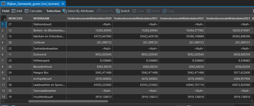The width and height of the screenshot is (254, 106).
Task: Click the OndersteunendeWaterdelen2021 column header
Action: [136, 18]
